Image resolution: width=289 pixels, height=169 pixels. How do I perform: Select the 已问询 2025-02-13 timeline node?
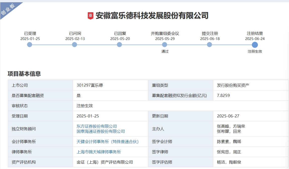(x=75, y=45)
